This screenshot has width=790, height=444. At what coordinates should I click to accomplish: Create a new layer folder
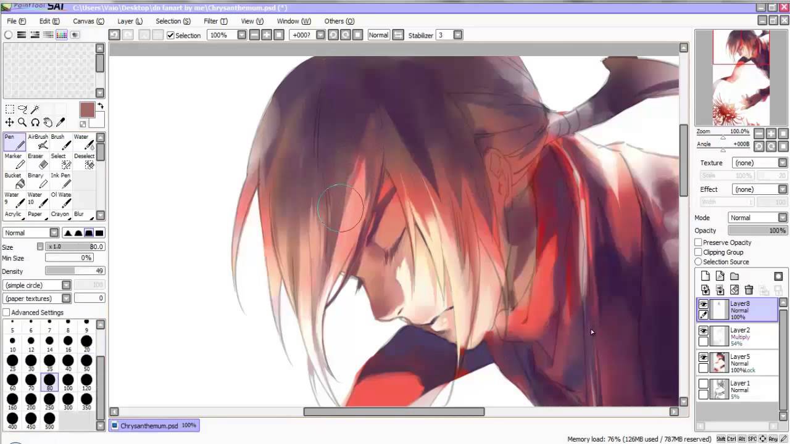coord(734,276)
